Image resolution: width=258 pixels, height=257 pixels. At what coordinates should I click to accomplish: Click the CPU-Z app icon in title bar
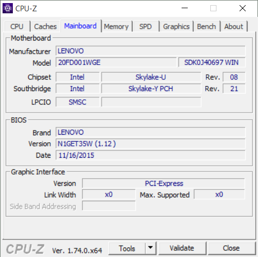(8, 8)
